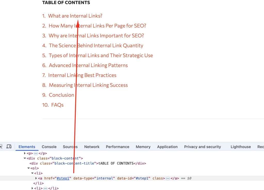Image resolution: width=264 pixels, height=190 pixels.
Task: Open the Privacy and security tab
Action: pos(202,147)
